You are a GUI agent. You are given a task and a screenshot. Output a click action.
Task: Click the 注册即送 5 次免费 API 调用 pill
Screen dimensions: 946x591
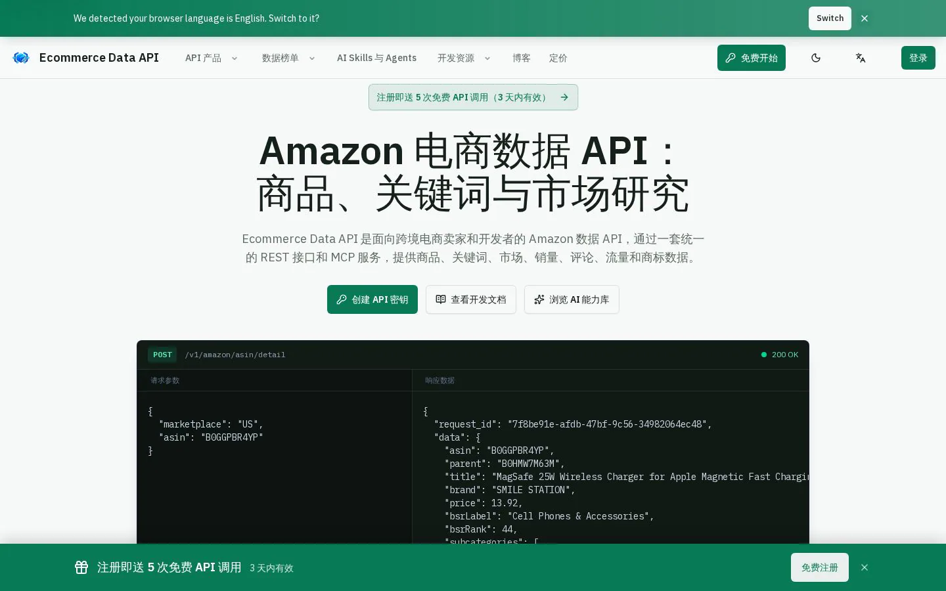point(473,97)
